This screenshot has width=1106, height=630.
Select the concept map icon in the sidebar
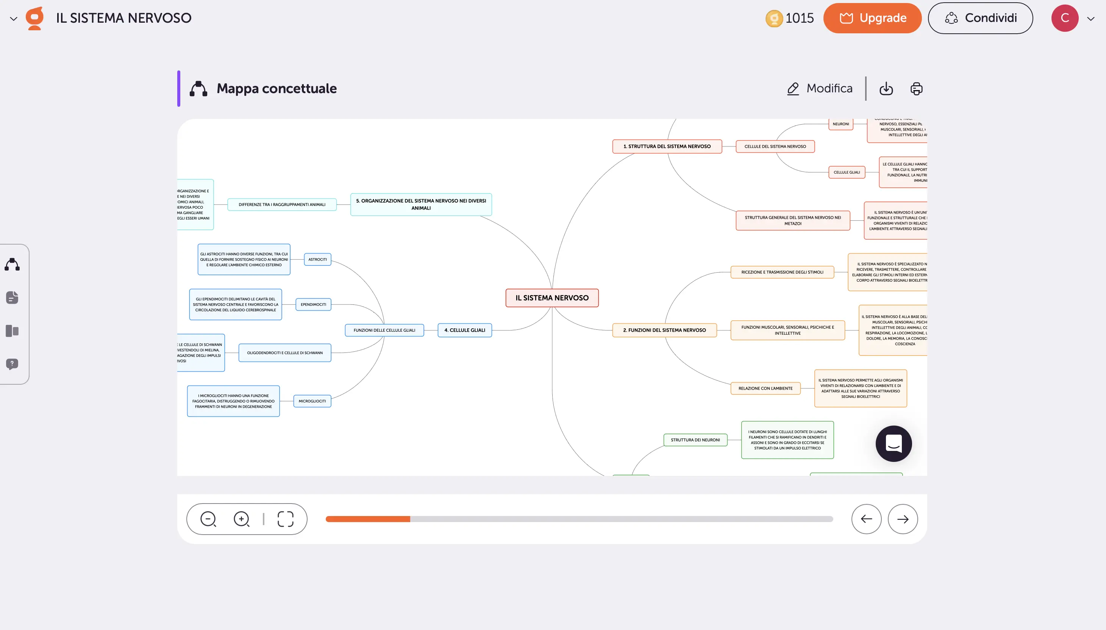[12, 264]
